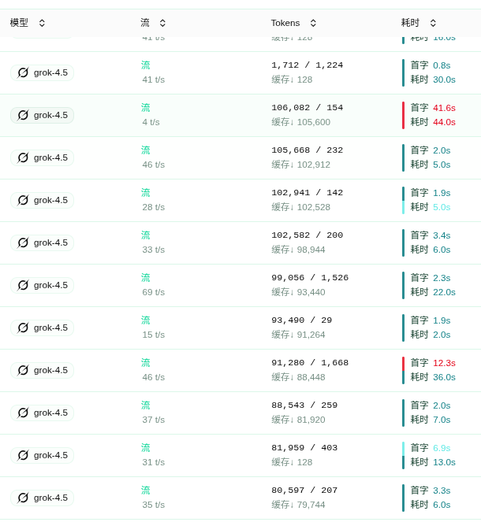The height and width of the screenshot is (522, 481).
Task: Click cache value 缓存↓ 105,600
Action: coord(300,122)
